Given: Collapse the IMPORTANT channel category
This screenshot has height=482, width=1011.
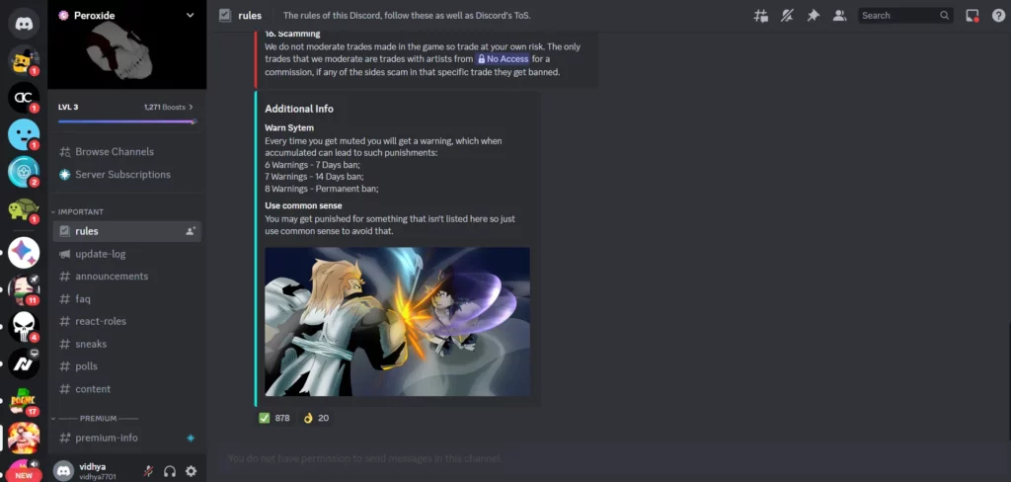Looking at the screenshot, I should [77, 211].
